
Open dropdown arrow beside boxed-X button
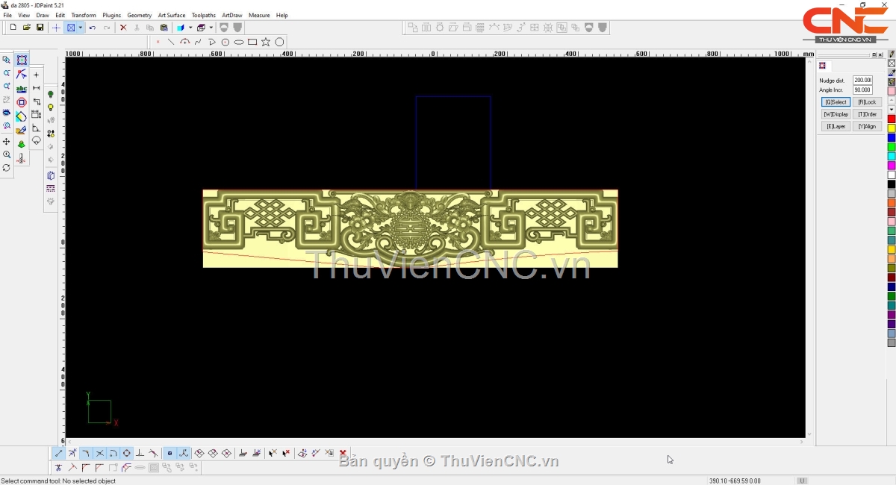tap(80, 28)
